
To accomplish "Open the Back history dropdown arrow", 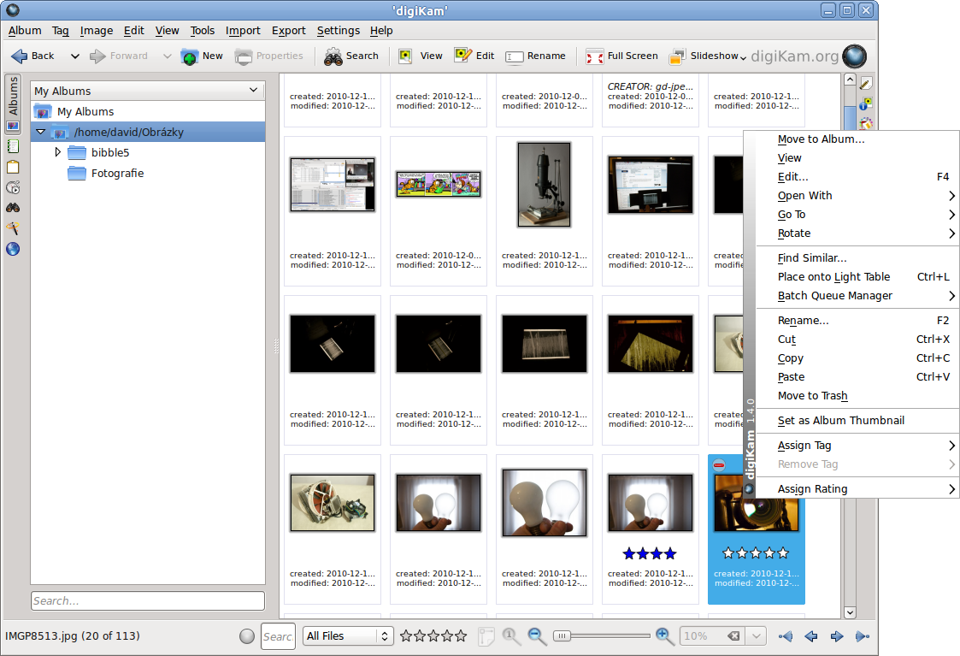I will click(74, 56).
